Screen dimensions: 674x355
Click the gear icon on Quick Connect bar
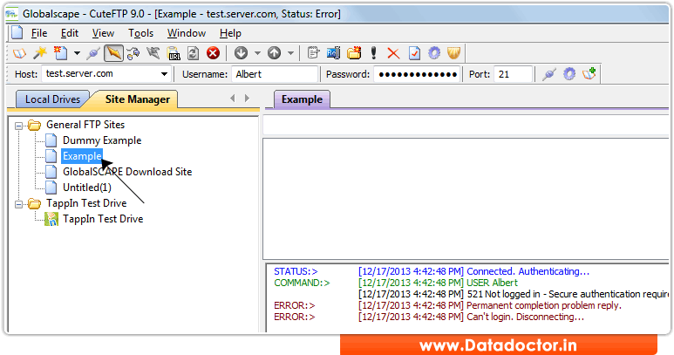point(569,74)
